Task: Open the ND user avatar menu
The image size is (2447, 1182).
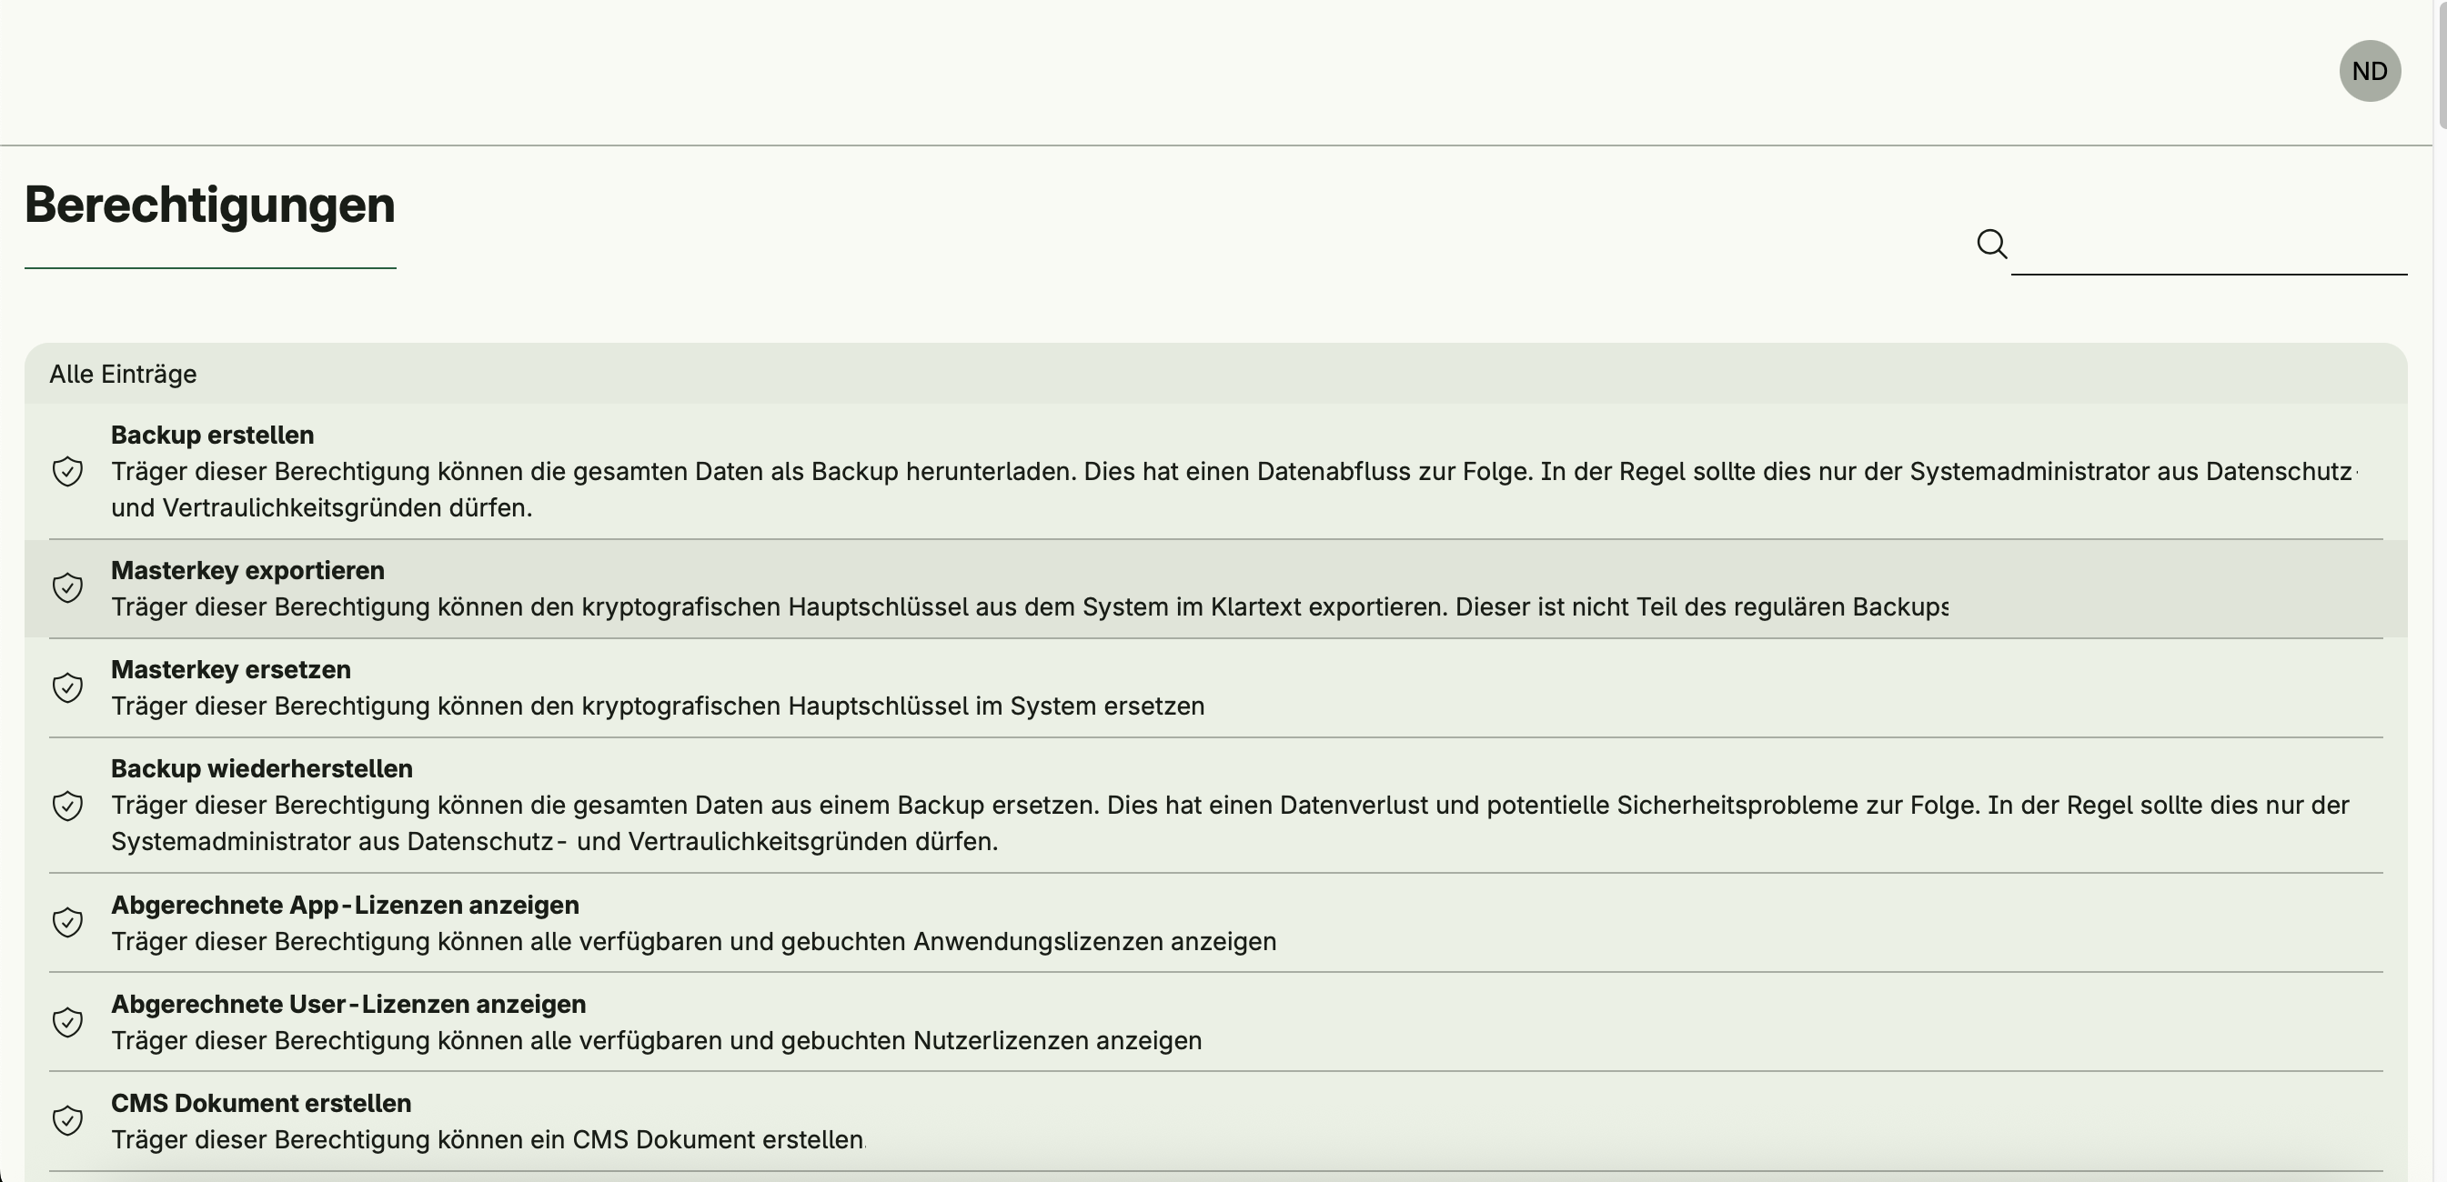Action: coord(2369,71)
